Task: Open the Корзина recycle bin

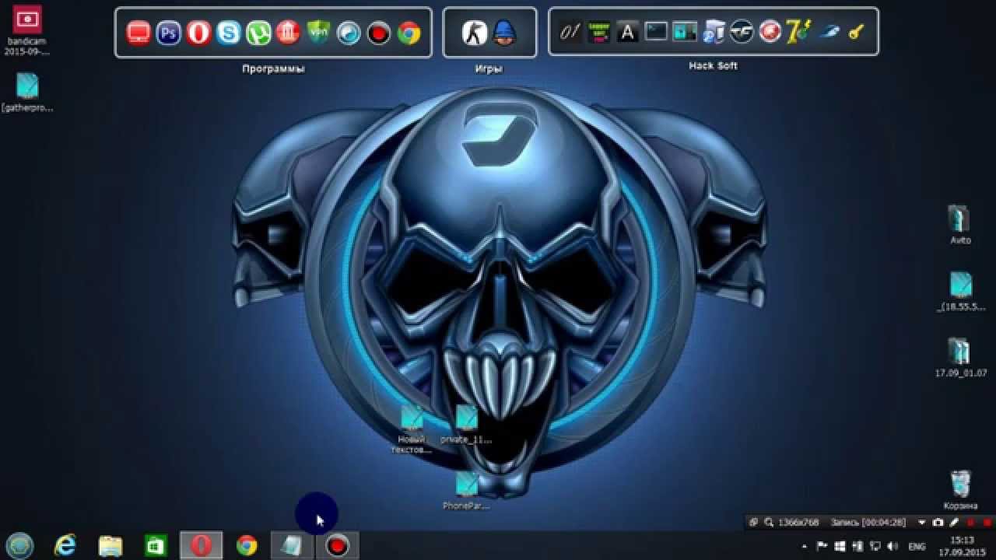Action: pos(961,490)
